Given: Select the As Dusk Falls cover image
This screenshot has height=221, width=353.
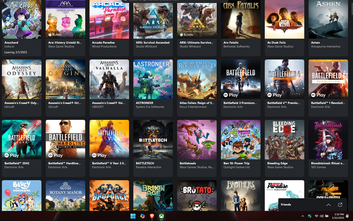Looking at the screenshot, I should [284, 19].
